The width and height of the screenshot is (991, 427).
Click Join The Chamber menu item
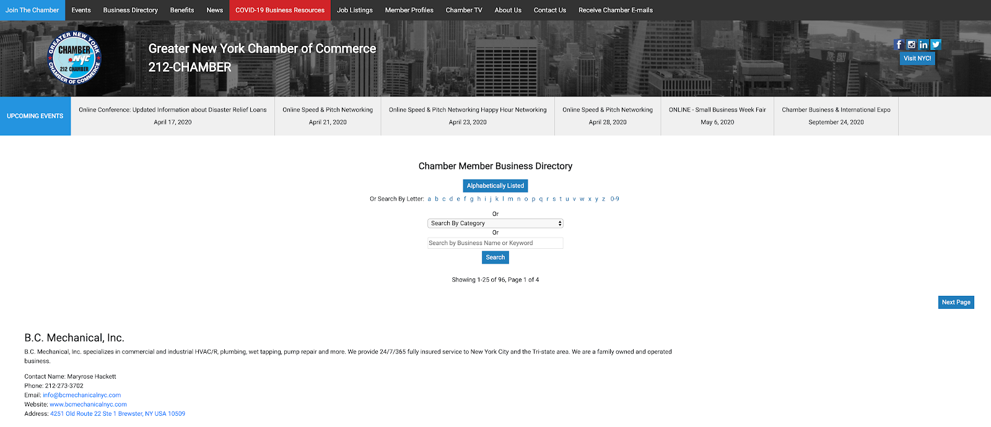pos(32,10)
